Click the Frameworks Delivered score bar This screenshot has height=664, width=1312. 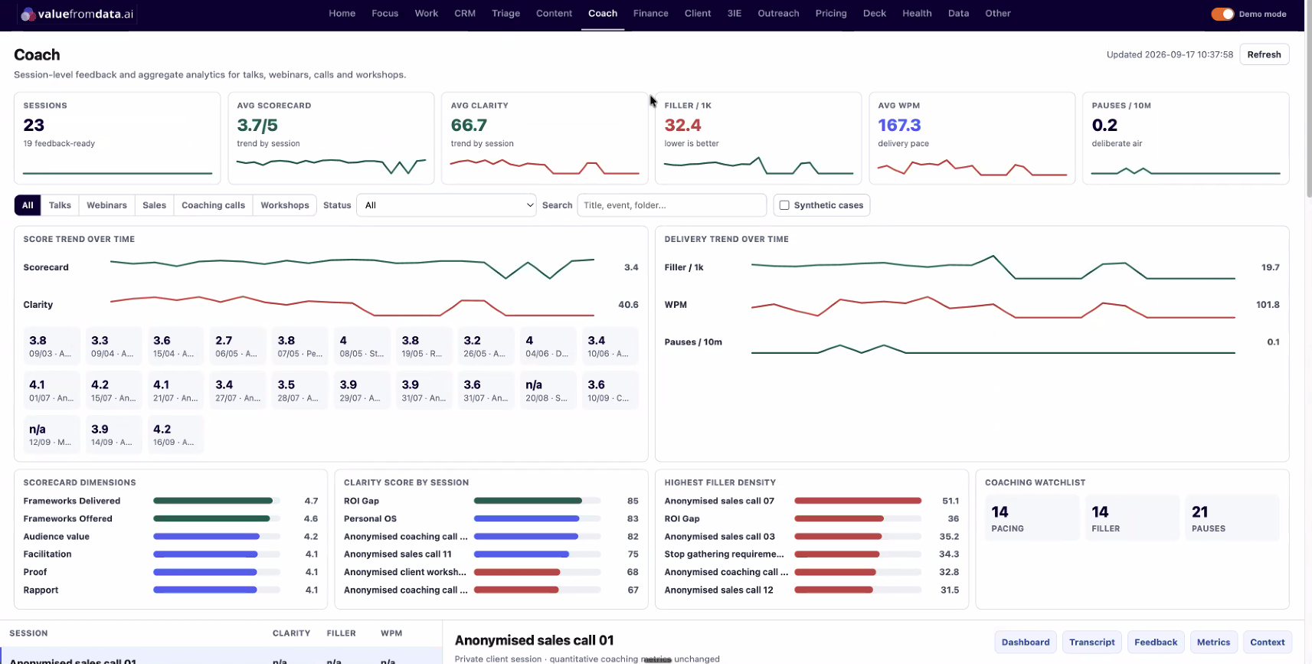click(x=217, y=501)
